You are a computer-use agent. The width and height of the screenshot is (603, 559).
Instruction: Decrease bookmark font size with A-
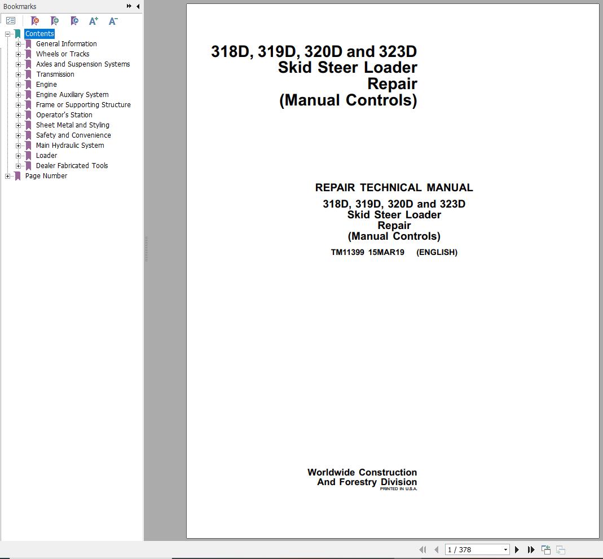coord(113,21)
